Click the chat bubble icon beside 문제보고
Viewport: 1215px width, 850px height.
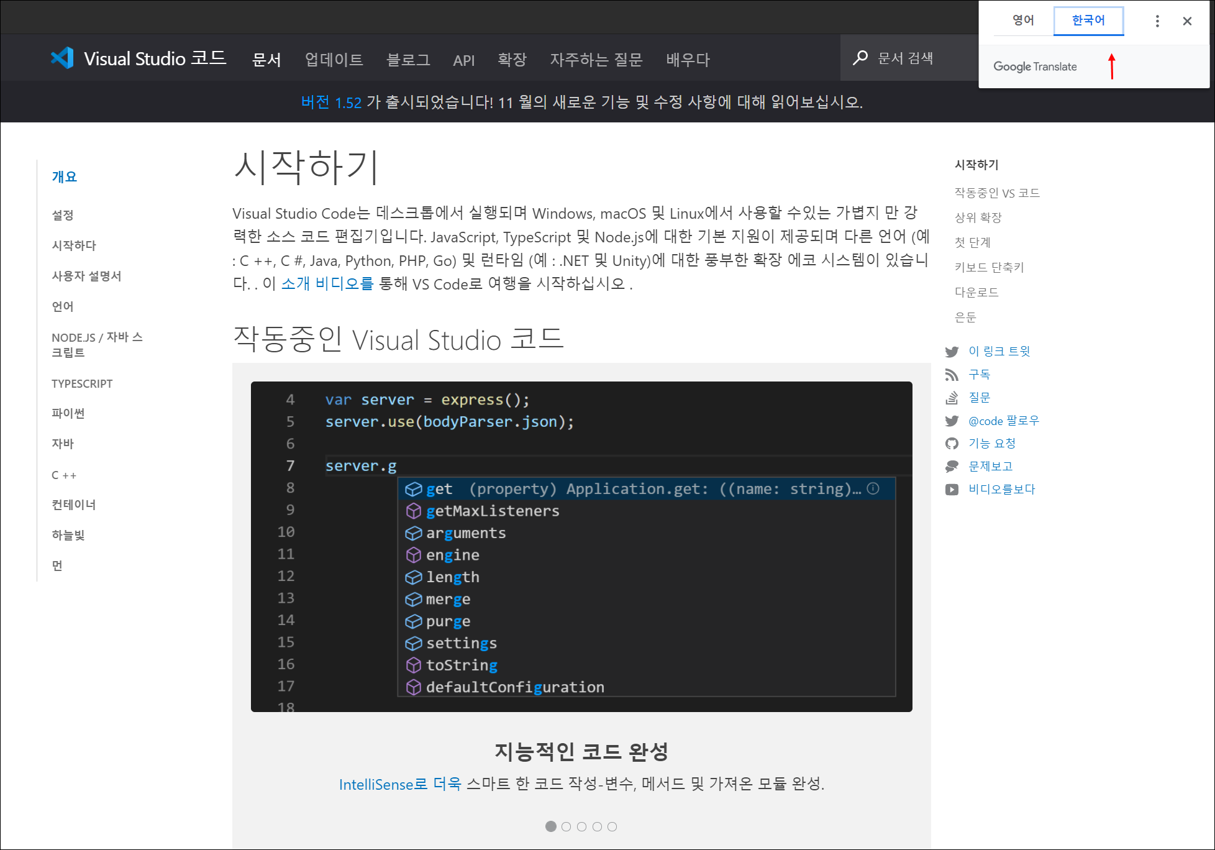[952, 467]
